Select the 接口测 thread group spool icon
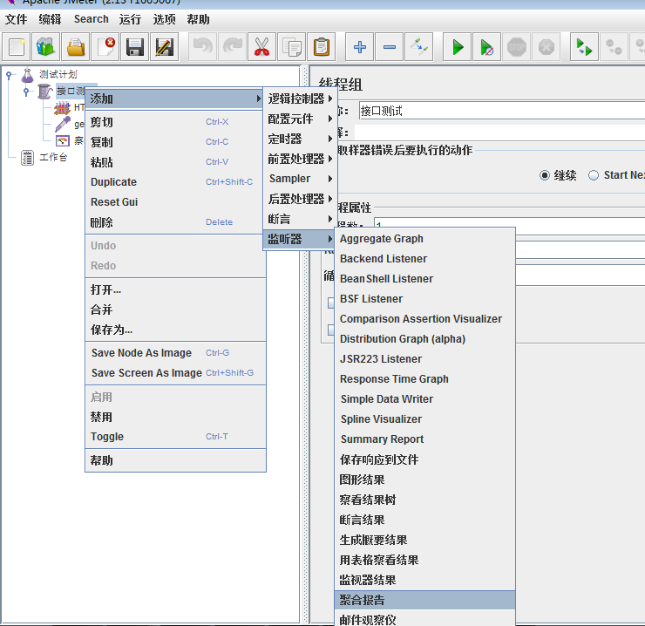This screenshot has width=645, height=626. (x=44, y=92)
